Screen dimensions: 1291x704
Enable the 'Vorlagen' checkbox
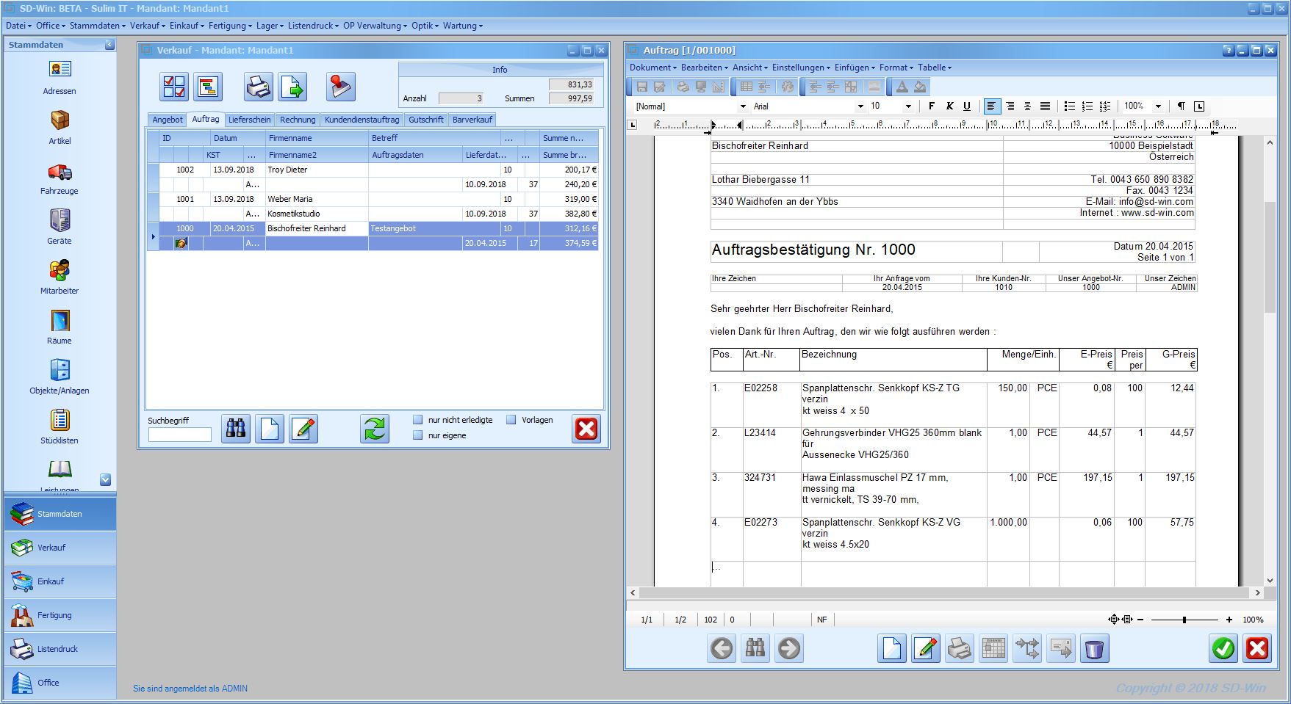point(511,420)
